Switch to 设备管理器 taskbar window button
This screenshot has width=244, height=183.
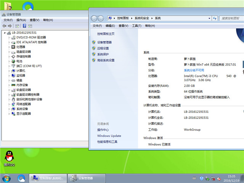point(87,178)
